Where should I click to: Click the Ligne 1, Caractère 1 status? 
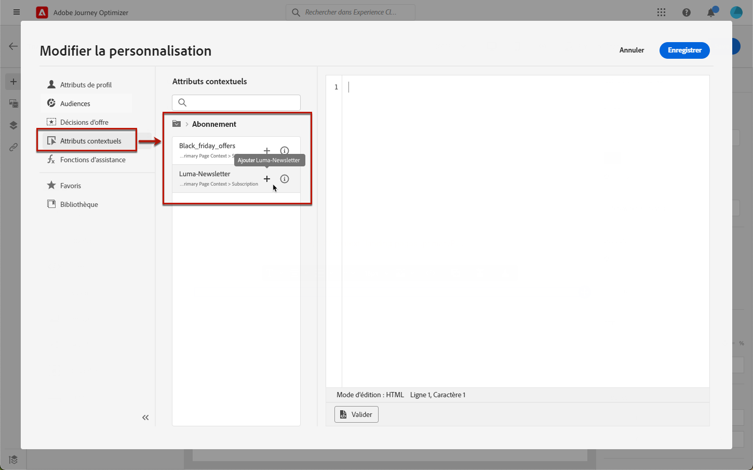click(438, 395)
